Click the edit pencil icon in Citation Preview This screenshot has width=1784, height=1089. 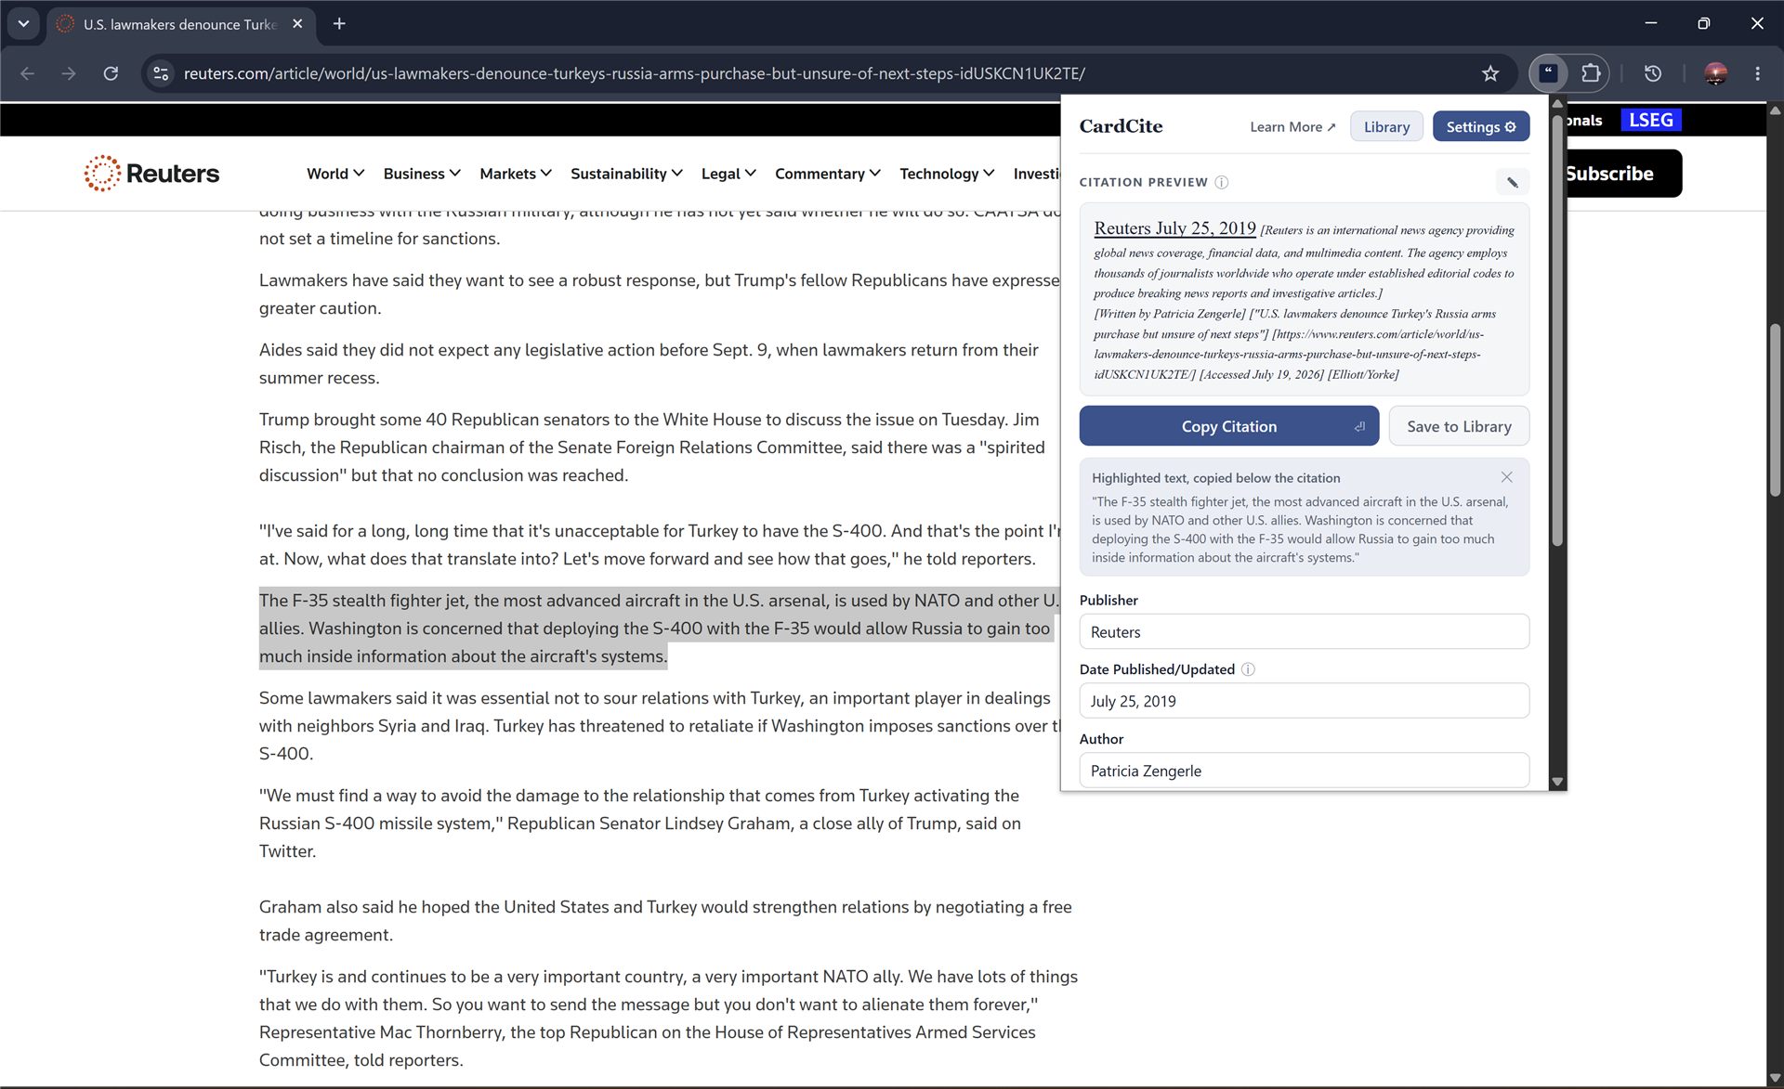pos(1512,182)
